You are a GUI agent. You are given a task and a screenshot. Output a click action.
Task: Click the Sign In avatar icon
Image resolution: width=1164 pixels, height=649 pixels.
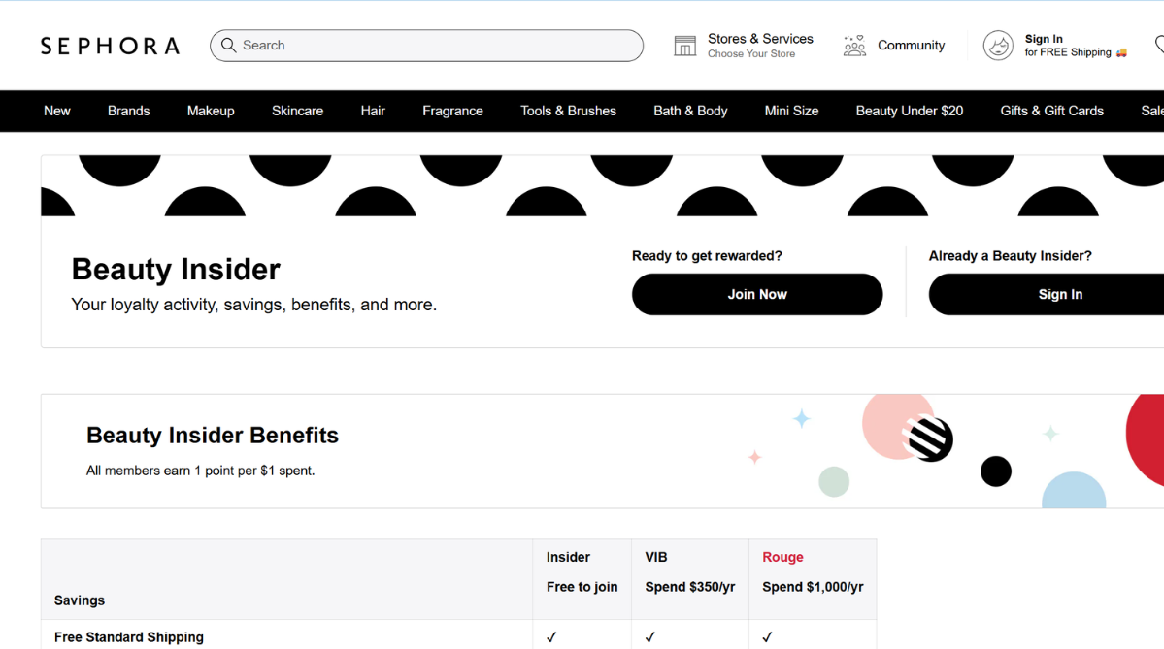pyautogui.click(x=998, y=46)
